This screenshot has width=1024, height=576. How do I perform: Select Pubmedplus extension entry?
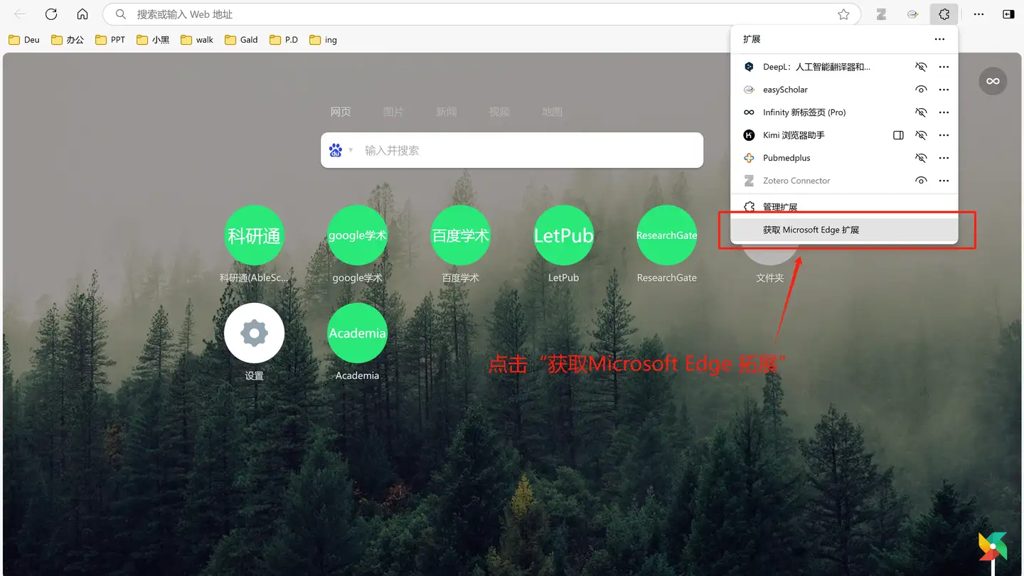pyautogui.click(x=786, y=158)
